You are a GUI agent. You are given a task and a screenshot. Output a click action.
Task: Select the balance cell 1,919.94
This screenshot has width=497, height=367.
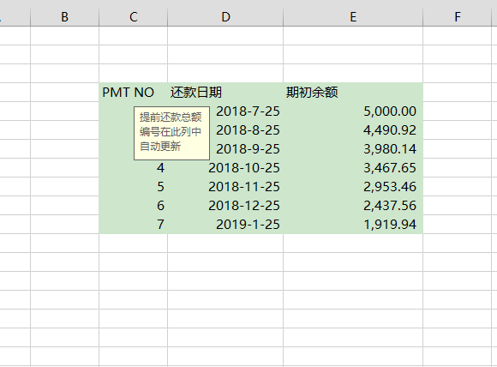point(353,225)
